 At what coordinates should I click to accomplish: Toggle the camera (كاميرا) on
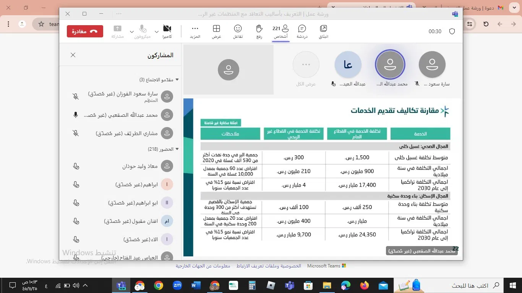tap(167, 32)
